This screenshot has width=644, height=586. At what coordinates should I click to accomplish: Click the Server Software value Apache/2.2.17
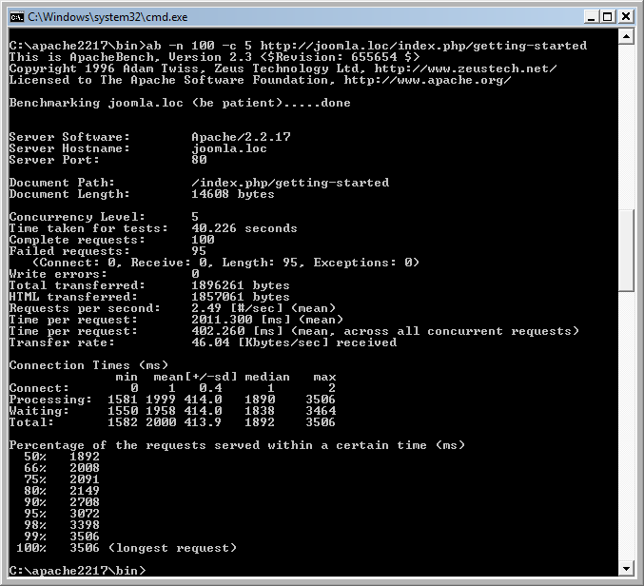tap(241, 137)
